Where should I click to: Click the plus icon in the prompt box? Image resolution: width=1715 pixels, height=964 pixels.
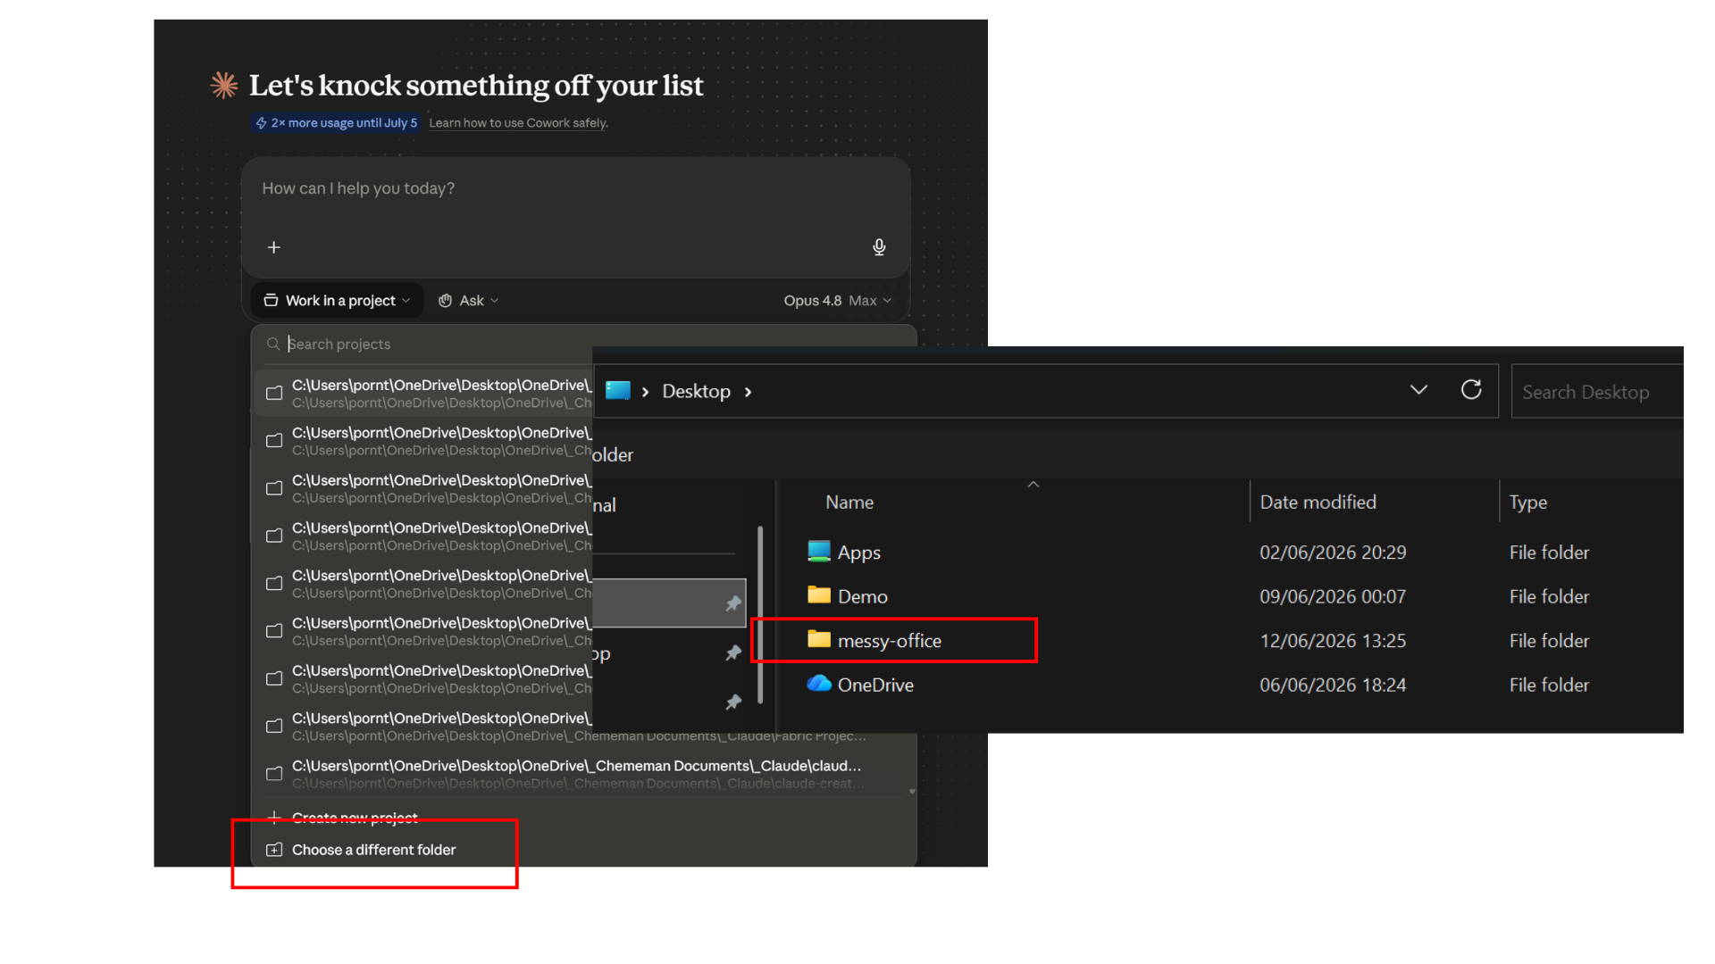click(274, 247)
